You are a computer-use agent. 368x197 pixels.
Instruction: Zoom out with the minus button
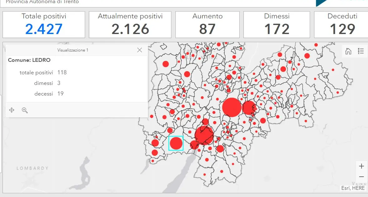pos(361,176)
